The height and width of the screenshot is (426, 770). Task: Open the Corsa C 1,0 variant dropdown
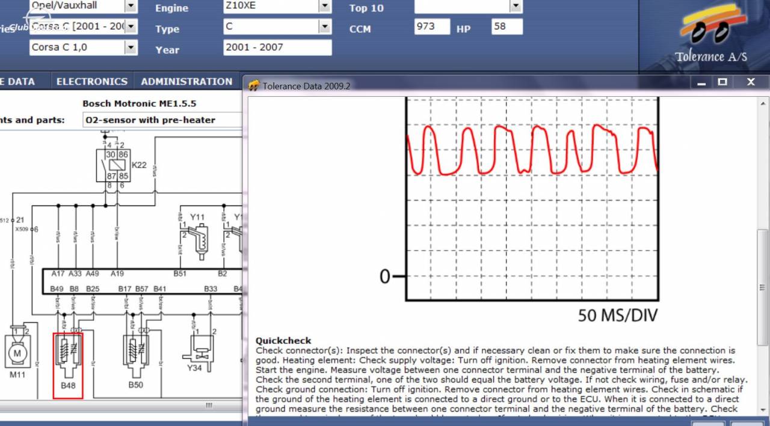131,47
